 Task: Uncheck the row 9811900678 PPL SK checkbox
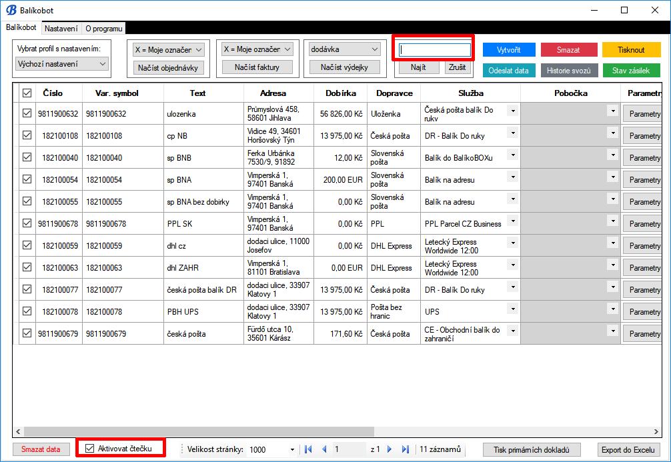tap(27, 223)
